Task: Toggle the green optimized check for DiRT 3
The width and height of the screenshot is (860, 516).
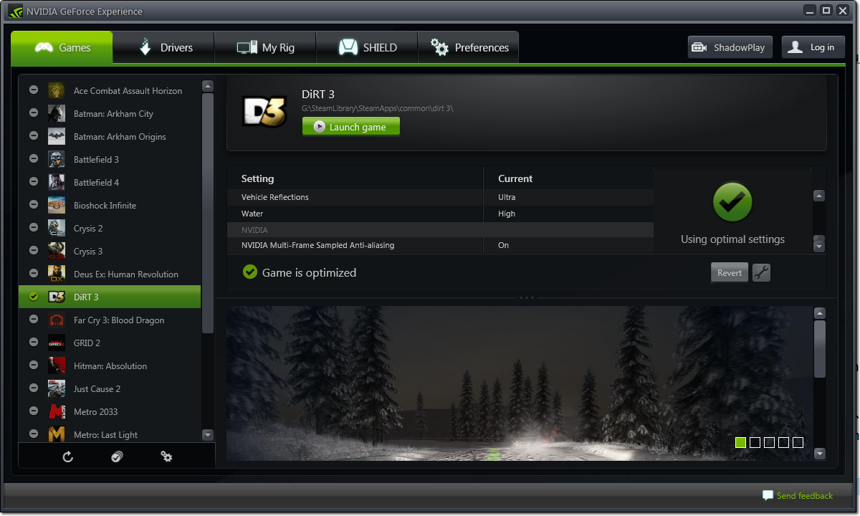Action: [x=34, y=297]
